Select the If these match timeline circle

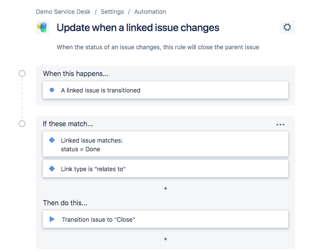coord(22,124)
